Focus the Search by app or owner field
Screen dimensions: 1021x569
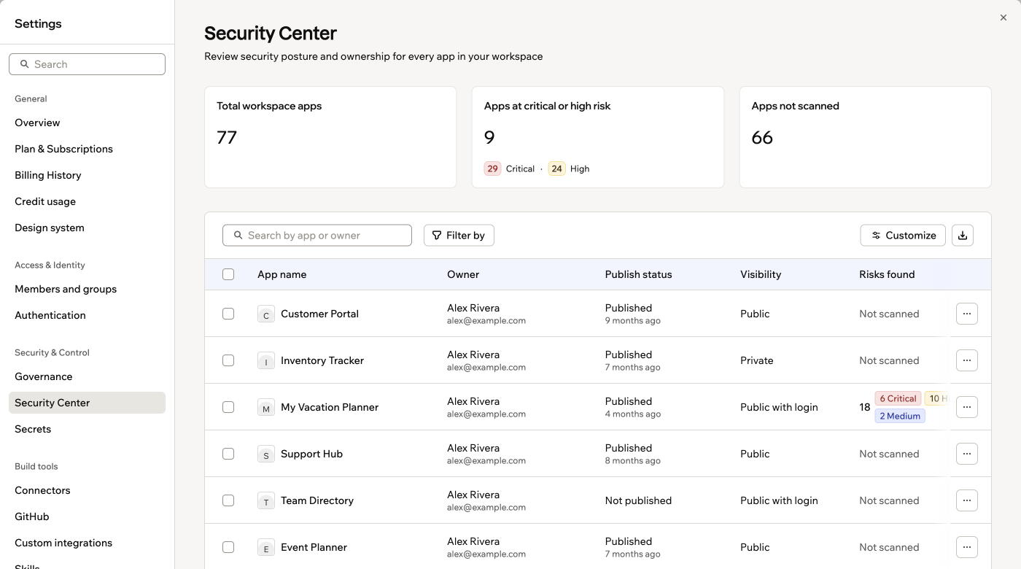coord(317,235)
